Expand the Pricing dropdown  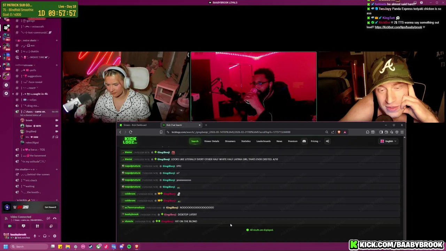(315, 141)
